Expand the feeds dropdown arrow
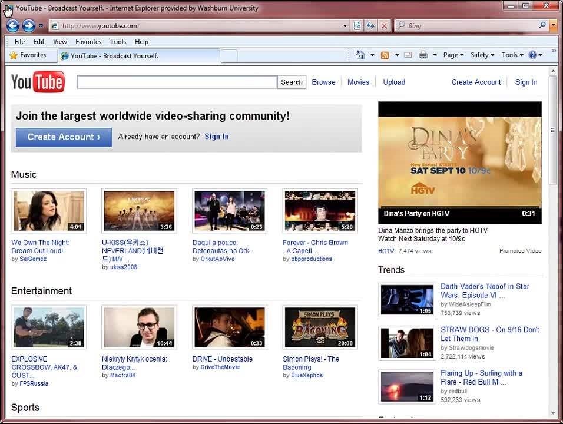Viewport: 563px width, 424px height. point(397,55)
